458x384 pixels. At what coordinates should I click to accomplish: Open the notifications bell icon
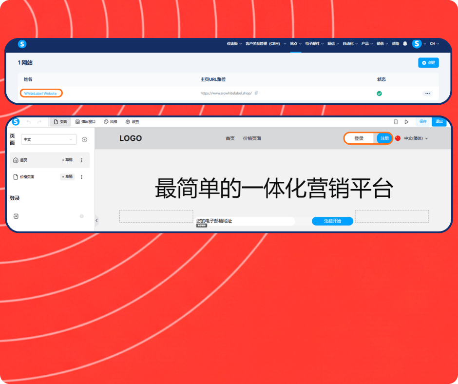click(405, 43)
